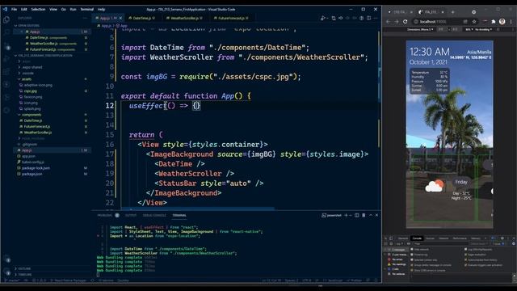The height and width of the screenshot is (291, 517).
Task: Kill terminal with the trash icon
Action: pos(364,215)
